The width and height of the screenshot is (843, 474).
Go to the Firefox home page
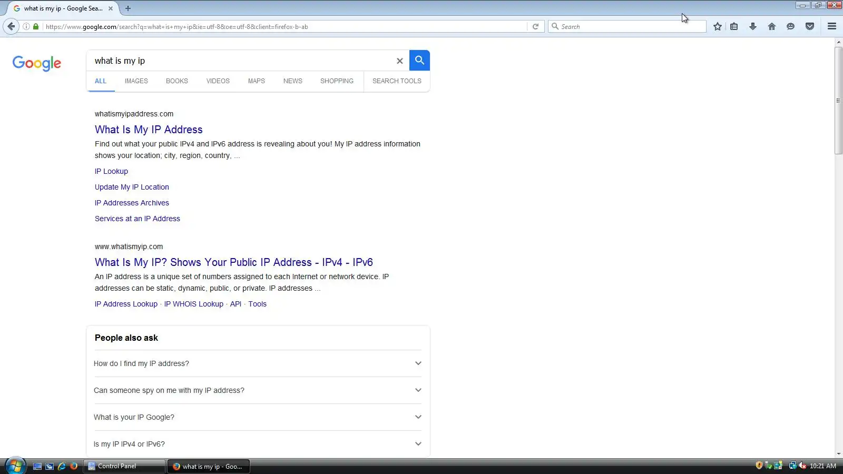coord(772,26)
